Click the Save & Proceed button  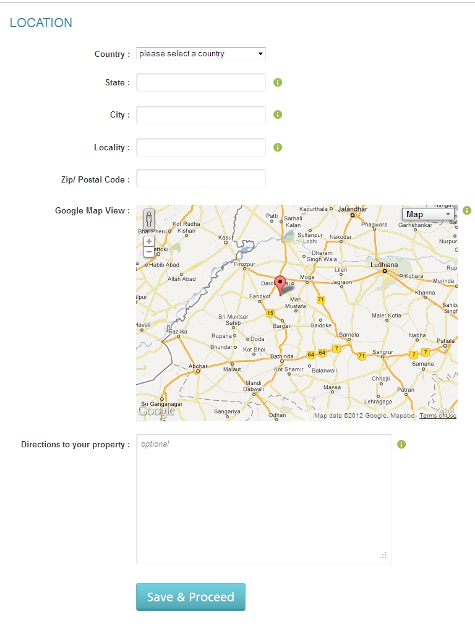[x=190, y=596]
